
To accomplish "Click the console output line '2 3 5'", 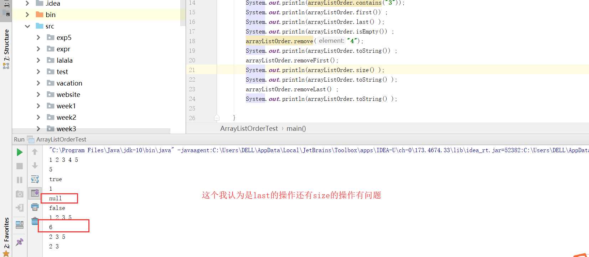I will (57, 237).
